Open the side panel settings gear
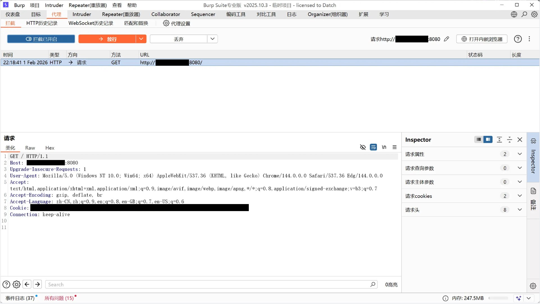The width and height of the screenshot is (540, 304). pos(533,286)
